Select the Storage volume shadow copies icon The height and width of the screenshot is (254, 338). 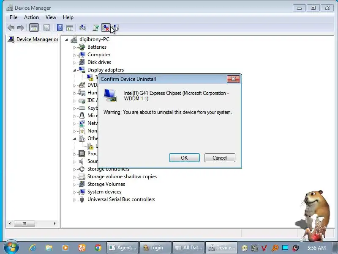point(82,177)
